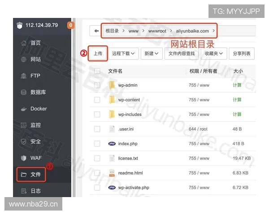Viewport: 269px width, 215px height.
Task: Click the 大小 column header
Action: coord(238,71)
